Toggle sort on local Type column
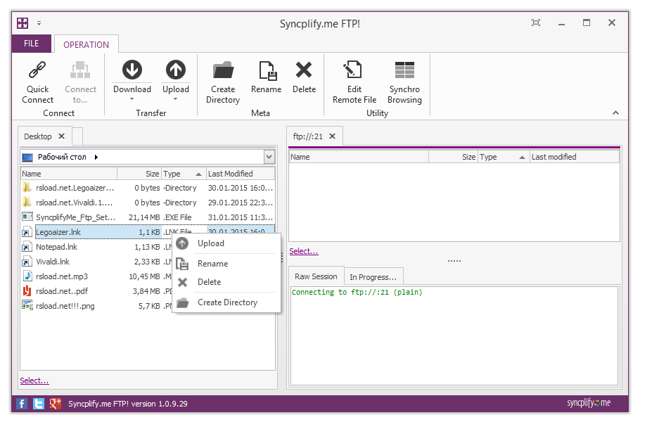659x441 pixels. coord(184,174)
